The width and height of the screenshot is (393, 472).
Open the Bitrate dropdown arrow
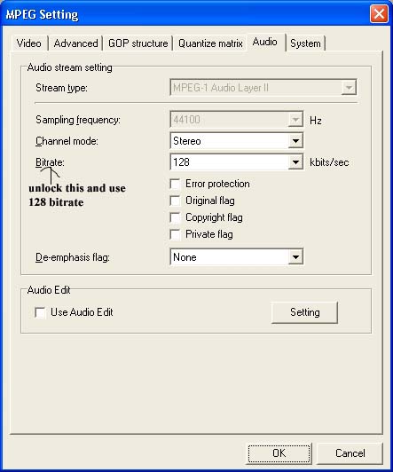click(295, 162)
